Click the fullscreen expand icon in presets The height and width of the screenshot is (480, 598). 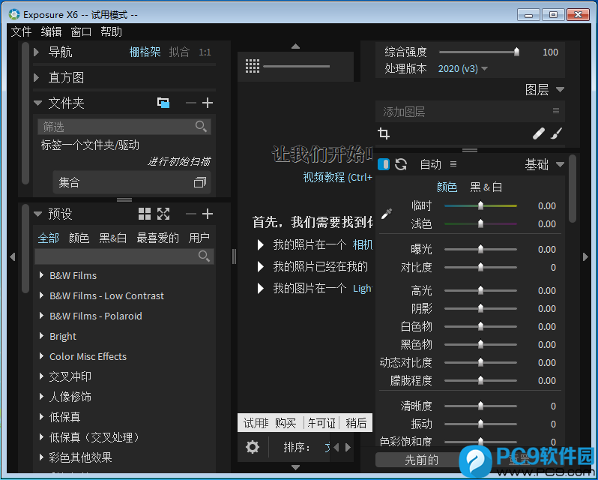163,214
